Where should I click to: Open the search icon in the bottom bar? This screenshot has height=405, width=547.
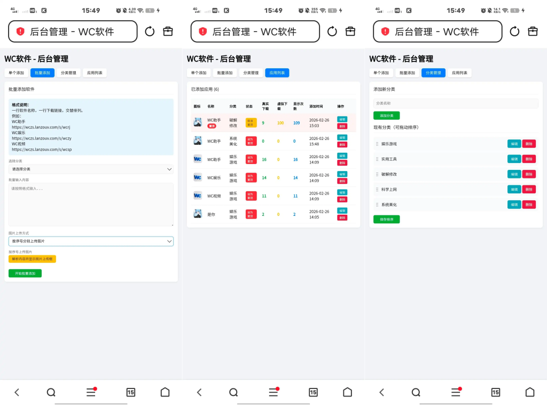click(x=51, y=392)
